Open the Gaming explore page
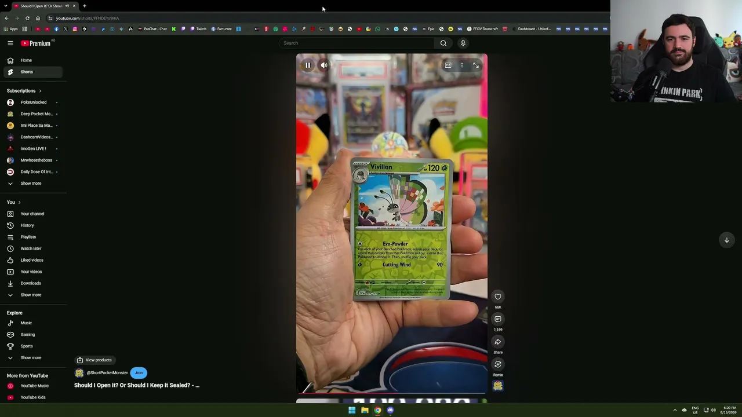This screenshot has width=742, height=417. [33, 334]
